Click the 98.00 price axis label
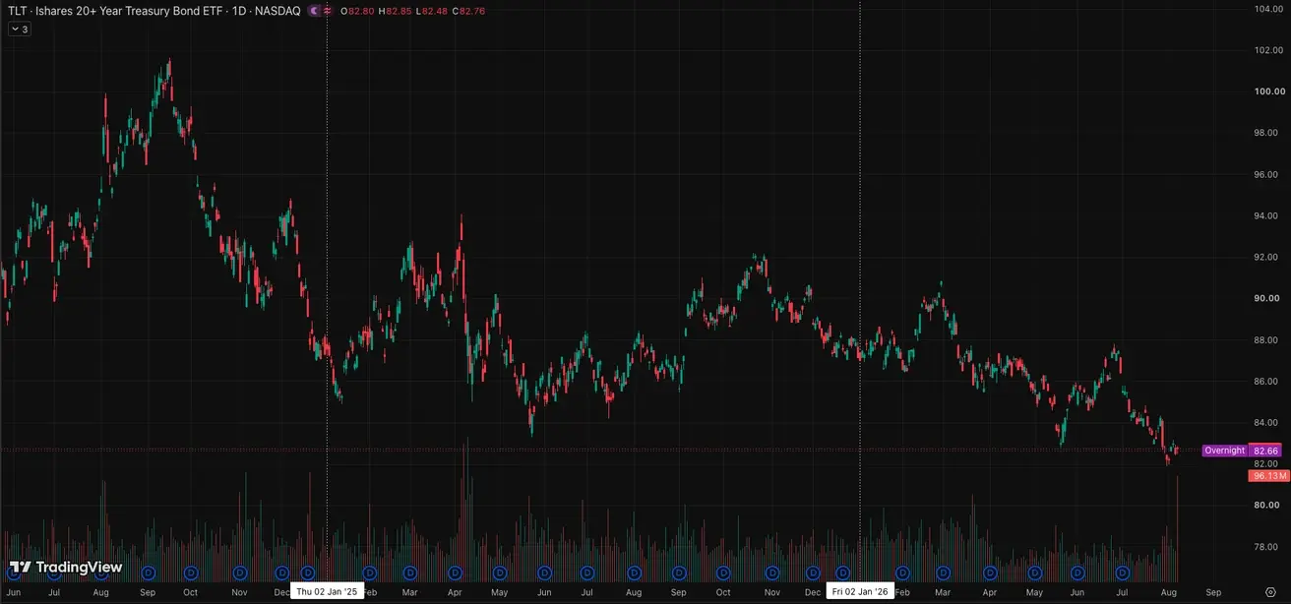Screen dimensions: 1291x604 [1265, 133]
